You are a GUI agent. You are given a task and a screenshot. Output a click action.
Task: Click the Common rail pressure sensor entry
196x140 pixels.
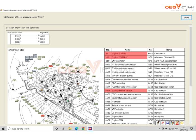(125, 80)
